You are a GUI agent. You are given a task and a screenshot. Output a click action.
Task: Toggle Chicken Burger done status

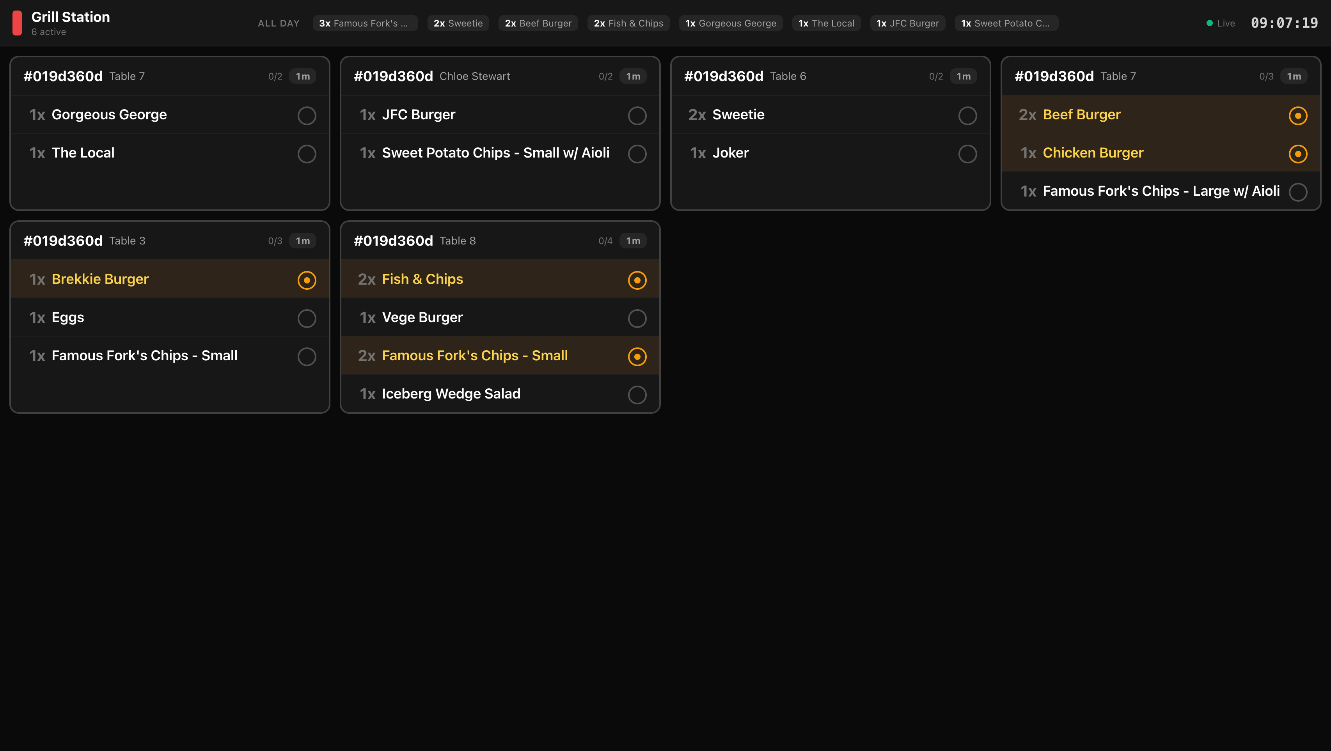(x=1298, y=153)
